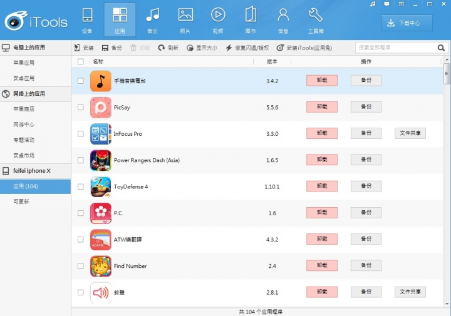Viewport: 451px width, 316px height.
Task: Check the ATW row checkbox
Action: [x=81, y=239]
